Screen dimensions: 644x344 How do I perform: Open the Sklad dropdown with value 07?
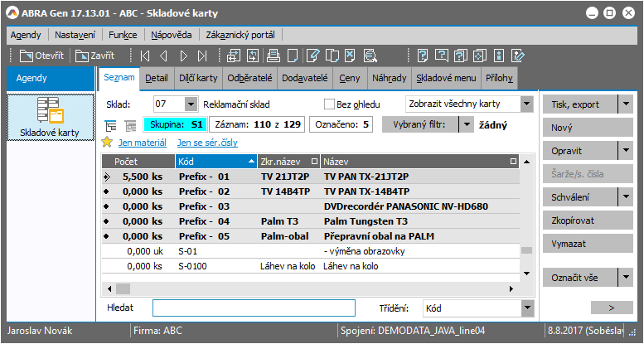click(191, 104)
